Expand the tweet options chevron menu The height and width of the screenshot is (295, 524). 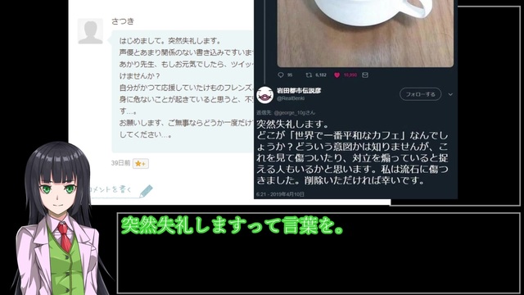pyautogui.click(x=450, y=94)
